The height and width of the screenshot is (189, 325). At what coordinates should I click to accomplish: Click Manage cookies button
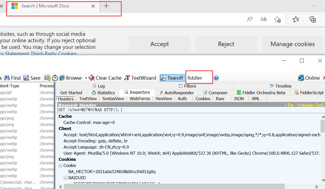293,44
